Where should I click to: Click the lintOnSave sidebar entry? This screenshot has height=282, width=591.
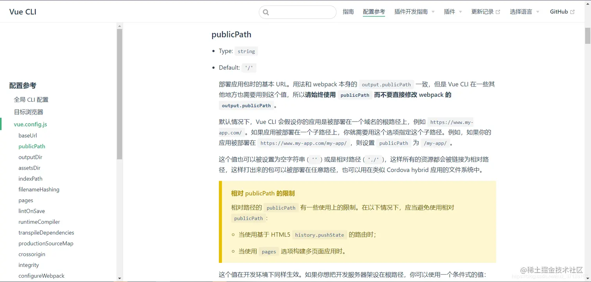click(32, 211)
